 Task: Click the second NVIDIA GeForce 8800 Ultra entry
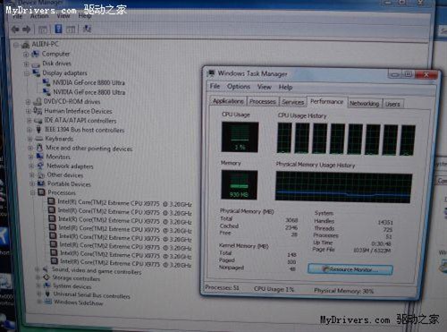tap(89, 92)
